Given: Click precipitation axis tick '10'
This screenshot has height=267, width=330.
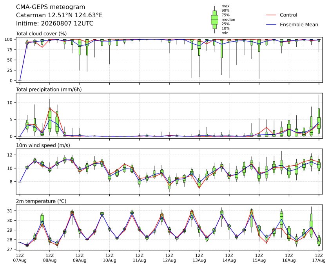Looking at the screenshot, I should [10, 102].
